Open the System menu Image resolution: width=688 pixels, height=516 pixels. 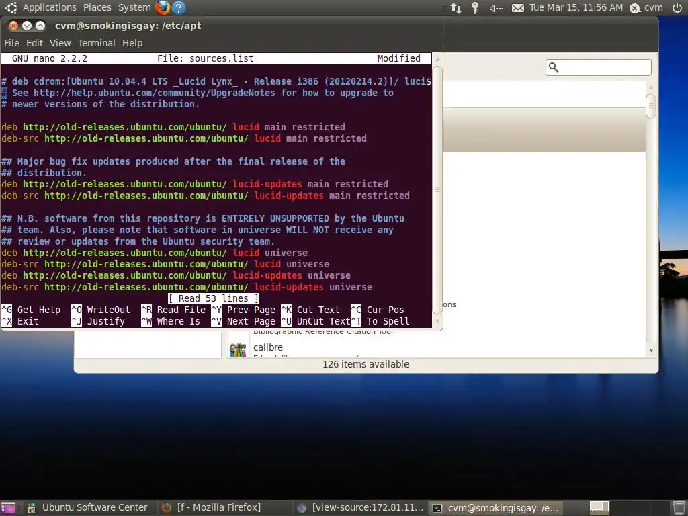click(x=134, y=7)
